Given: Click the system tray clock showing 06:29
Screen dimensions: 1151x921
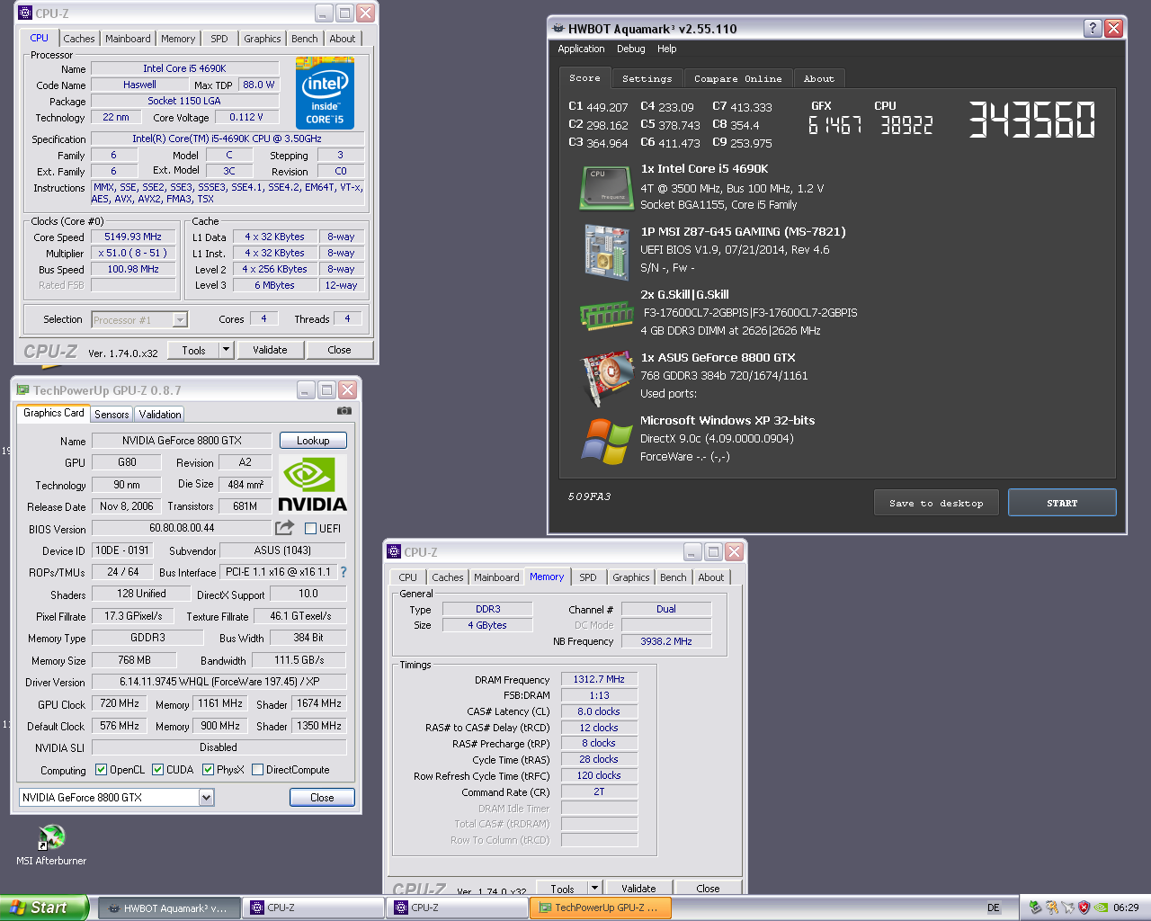Looking at the screenshot, I should tap(1126, 908).
